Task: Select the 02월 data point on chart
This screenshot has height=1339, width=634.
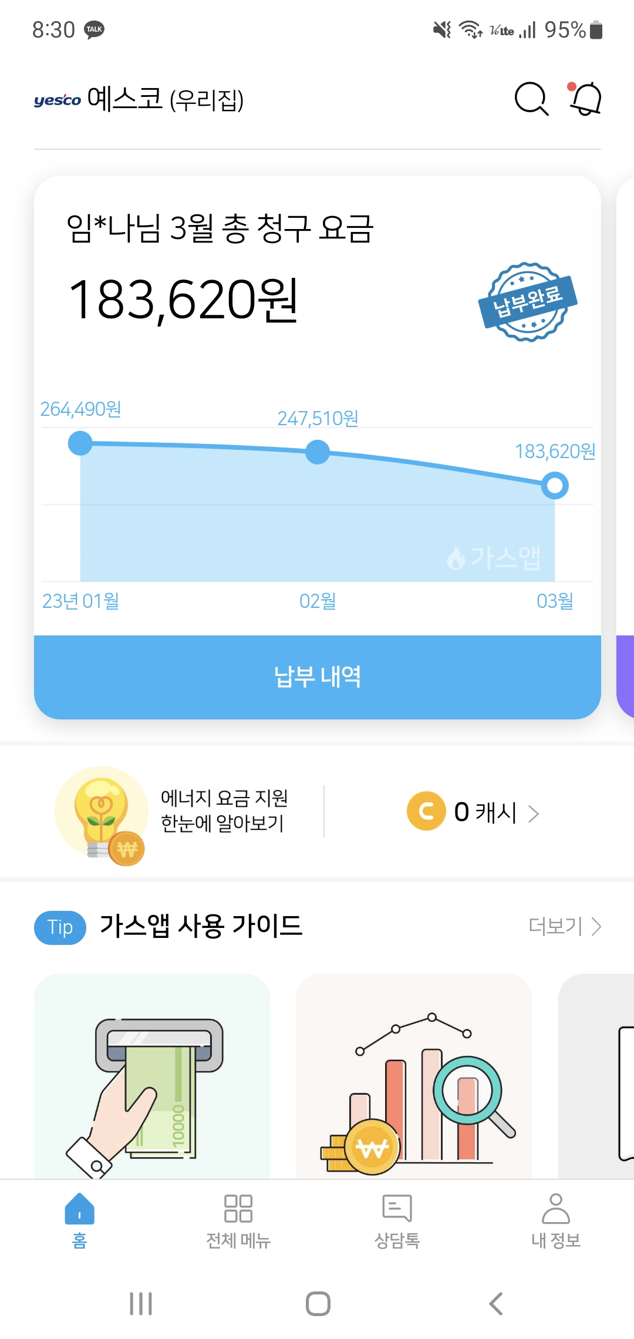Action: (318, 452)
